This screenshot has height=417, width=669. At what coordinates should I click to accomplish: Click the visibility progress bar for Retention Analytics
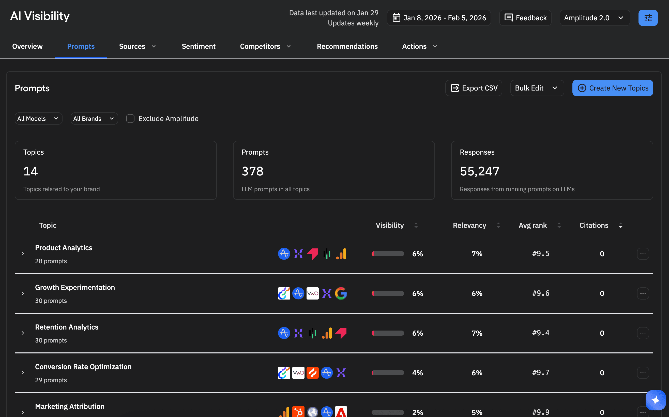[x=388, y=333]
